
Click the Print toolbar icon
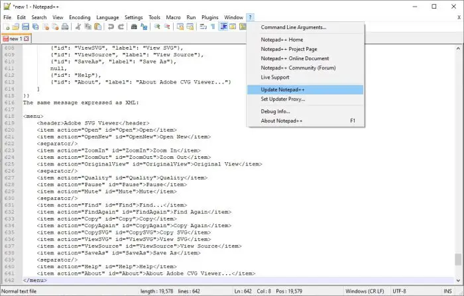(65, 27)
